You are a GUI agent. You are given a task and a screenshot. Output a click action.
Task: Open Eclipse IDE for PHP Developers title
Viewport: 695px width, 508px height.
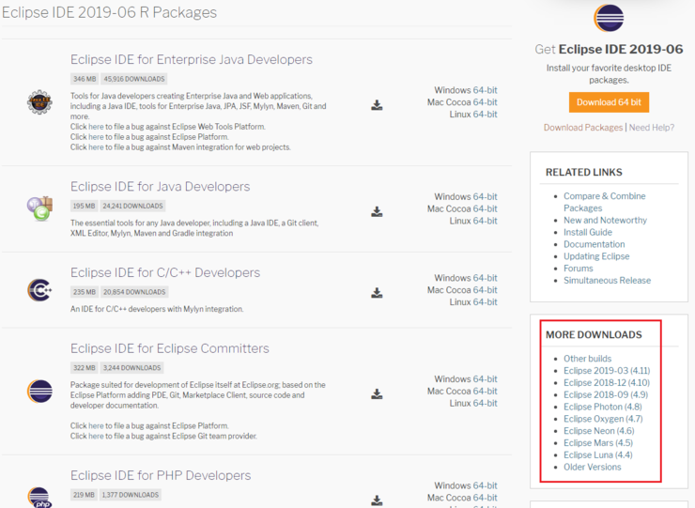161,475
